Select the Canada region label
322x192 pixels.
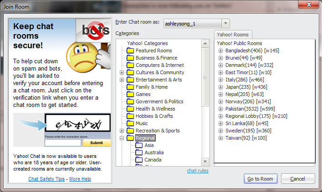(x=153, y=160)
